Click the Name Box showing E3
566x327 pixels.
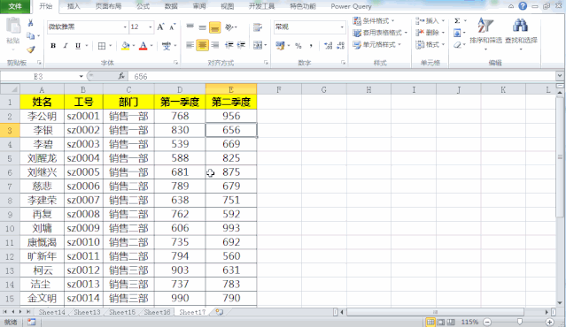(x=39, y=76)
